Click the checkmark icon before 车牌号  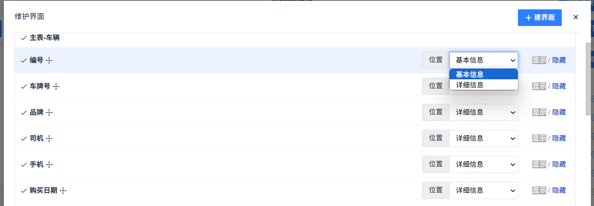24,86
